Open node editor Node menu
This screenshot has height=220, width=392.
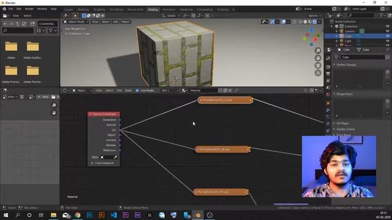[128, 90]
